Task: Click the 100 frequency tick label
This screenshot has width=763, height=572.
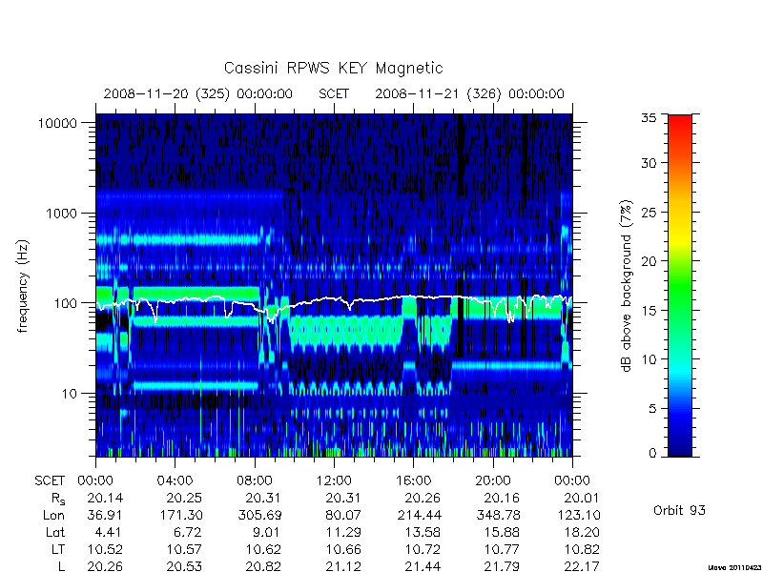Action: tap(65, 303)
